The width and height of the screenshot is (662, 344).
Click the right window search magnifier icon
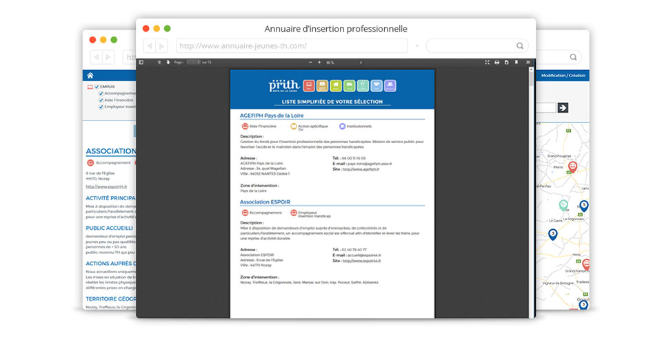[573, 57]
